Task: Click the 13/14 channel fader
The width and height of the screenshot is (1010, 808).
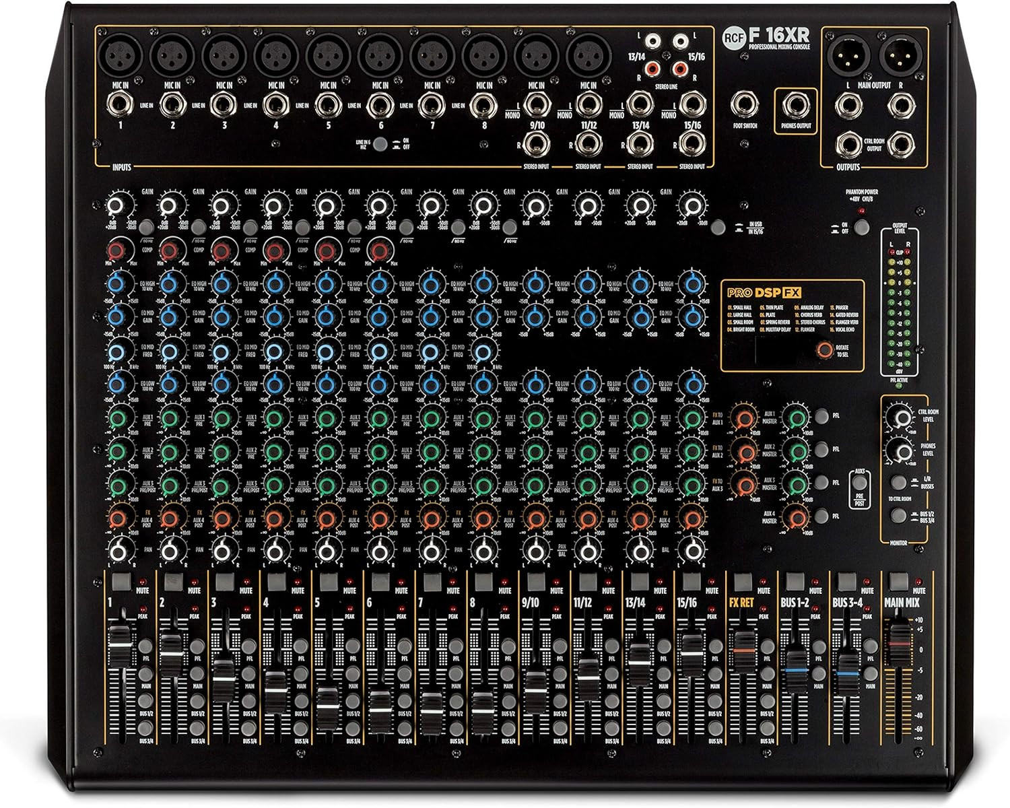Action: [x=639, y=663]
